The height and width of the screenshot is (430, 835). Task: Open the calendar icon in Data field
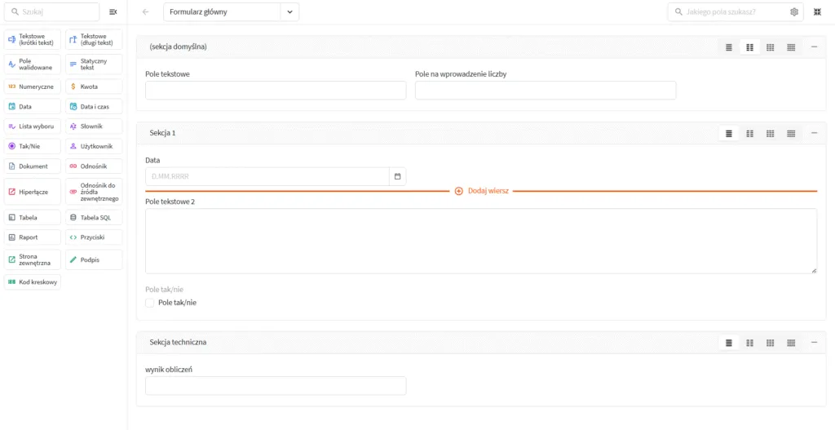pyautogui.click(x=397, y=176)
